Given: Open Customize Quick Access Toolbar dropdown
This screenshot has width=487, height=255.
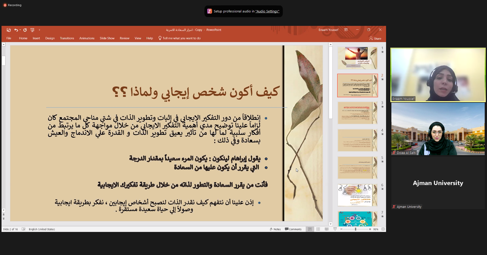Looking at the screenshot, I should coord(39,30).
